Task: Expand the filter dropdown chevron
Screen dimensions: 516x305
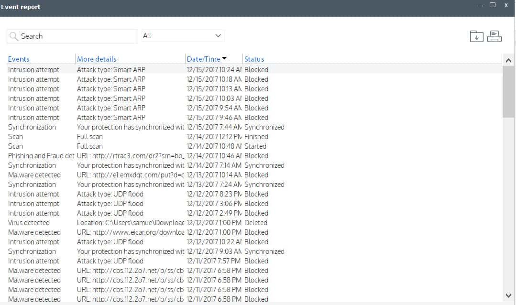Action: (218, 36)
